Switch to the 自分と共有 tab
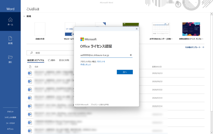 pyautogui.click(x=64, y=60)
